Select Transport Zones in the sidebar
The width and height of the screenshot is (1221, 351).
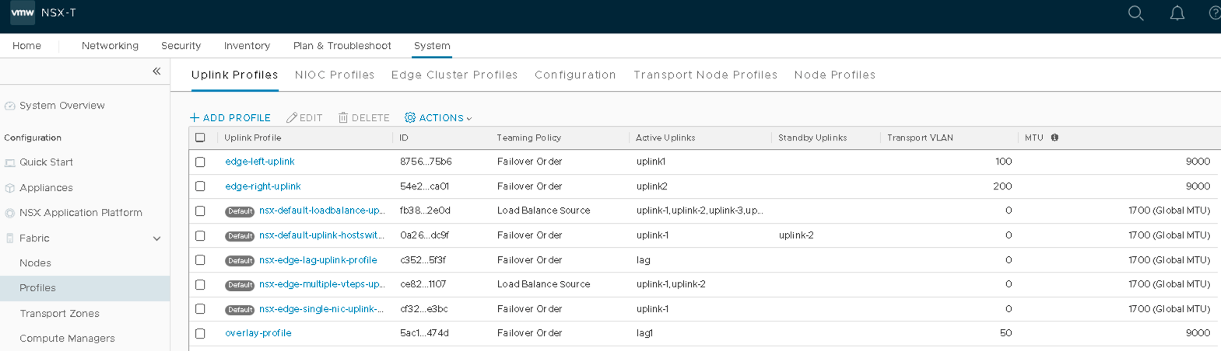point(59,314)
